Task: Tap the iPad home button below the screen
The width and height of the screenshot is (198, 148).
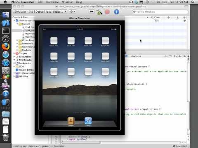Action: (x=80, y=129)
